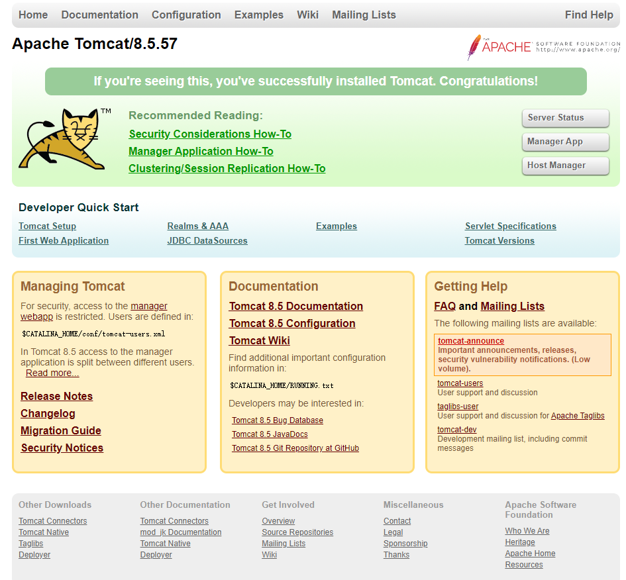Open the Tomcat Setup quick start link
This screenshot has height=580, width=626.
pos(47,226)
